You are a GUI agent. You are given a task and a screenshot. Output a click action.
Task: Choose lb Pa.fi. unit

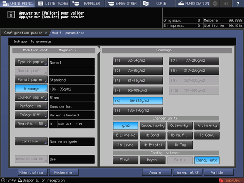point(180,135)
